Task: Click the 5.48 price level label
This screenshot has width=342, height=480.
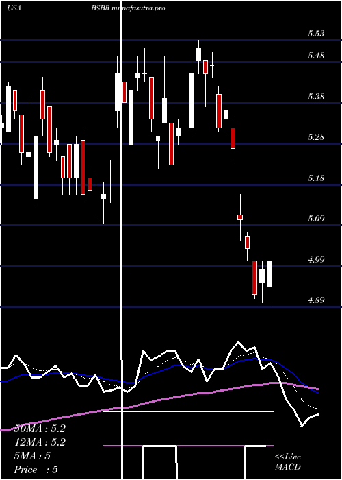Action: 316,56
